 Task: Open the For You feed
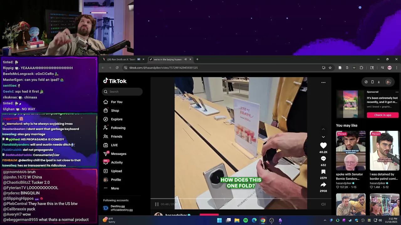(113, 102)
